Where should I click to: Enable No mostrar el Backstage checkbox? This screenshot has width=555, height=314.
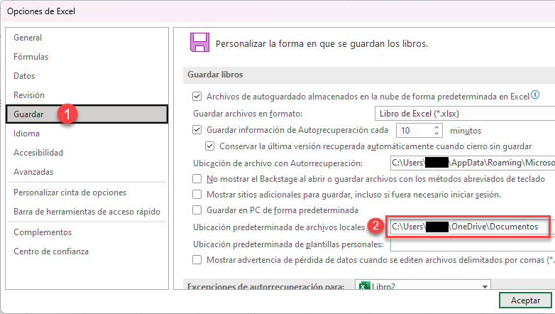click(197, 178)
